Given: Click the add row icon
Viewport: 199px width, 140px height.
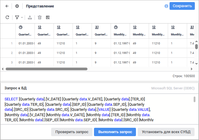Looking at the screenshot, I should pos(30,18).
